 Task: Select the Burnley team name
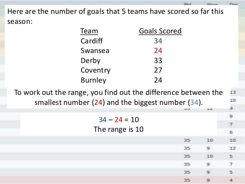[x=93, y=80]
